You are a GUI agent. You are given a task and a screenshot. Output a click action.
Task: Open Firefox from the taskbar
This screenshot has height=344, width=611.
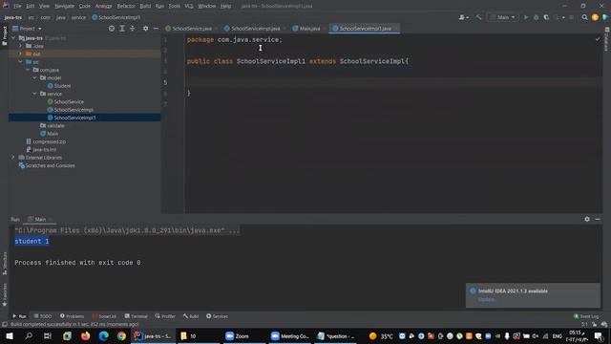pyautogui.click(x=85, y=335)
